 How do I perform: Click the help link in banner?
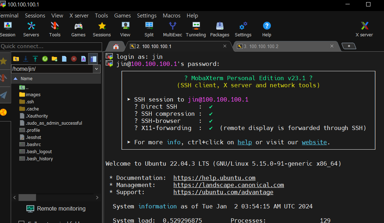click(x=245, y=142)
